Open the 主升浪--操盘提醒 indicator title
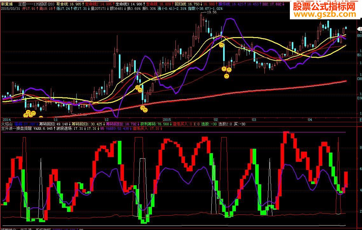Screen dimensions: 362x230 point(16,128)
